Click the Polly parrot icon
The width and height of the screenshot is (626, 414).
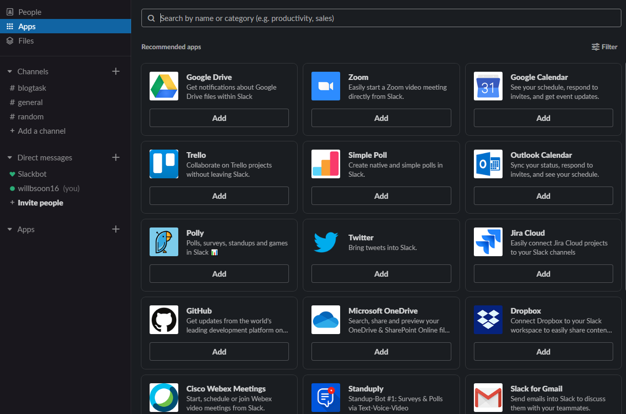pos(164,242)
